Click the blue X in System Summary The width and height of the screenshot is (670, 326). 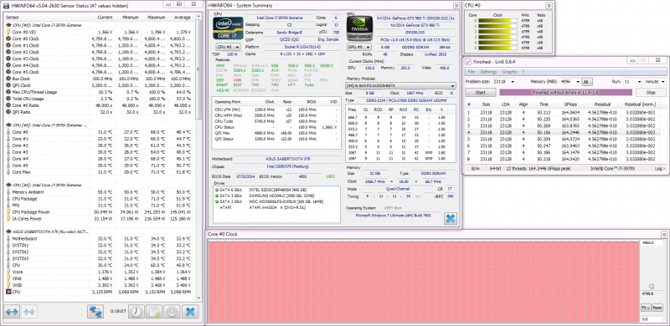click(x=451, y=218)
